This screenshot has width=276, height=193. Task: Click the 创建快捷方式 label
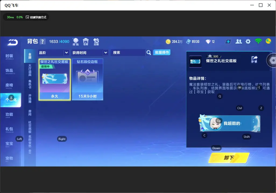(38, 17)
